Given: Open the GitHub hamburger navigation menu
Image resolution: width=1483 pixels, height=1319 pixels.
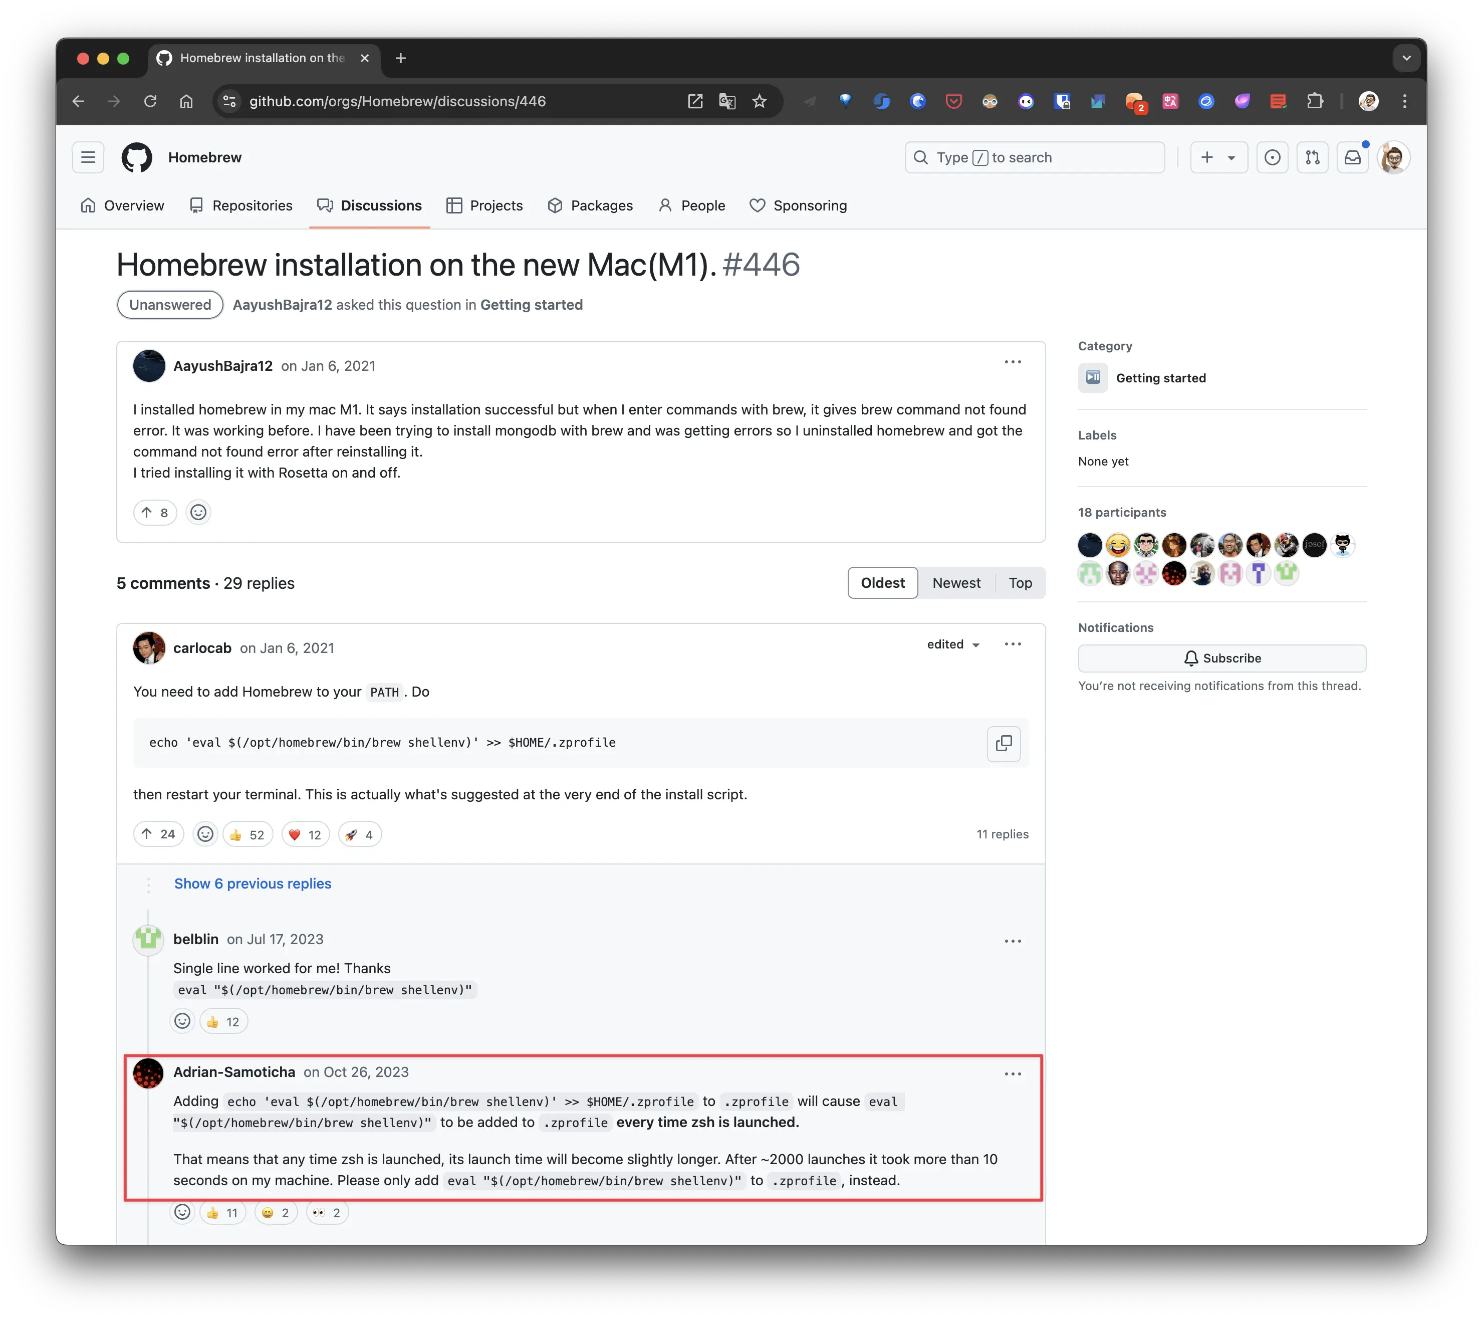Looking at the screenshot, I should (88, 157).
